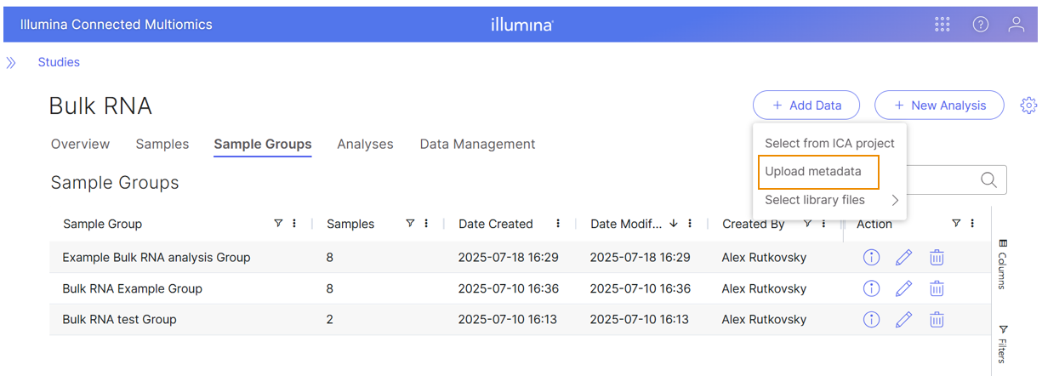Screen dimensions: 1042x376
Task: Go to the Studies breadcrumb link
Action: pos(59,62)
